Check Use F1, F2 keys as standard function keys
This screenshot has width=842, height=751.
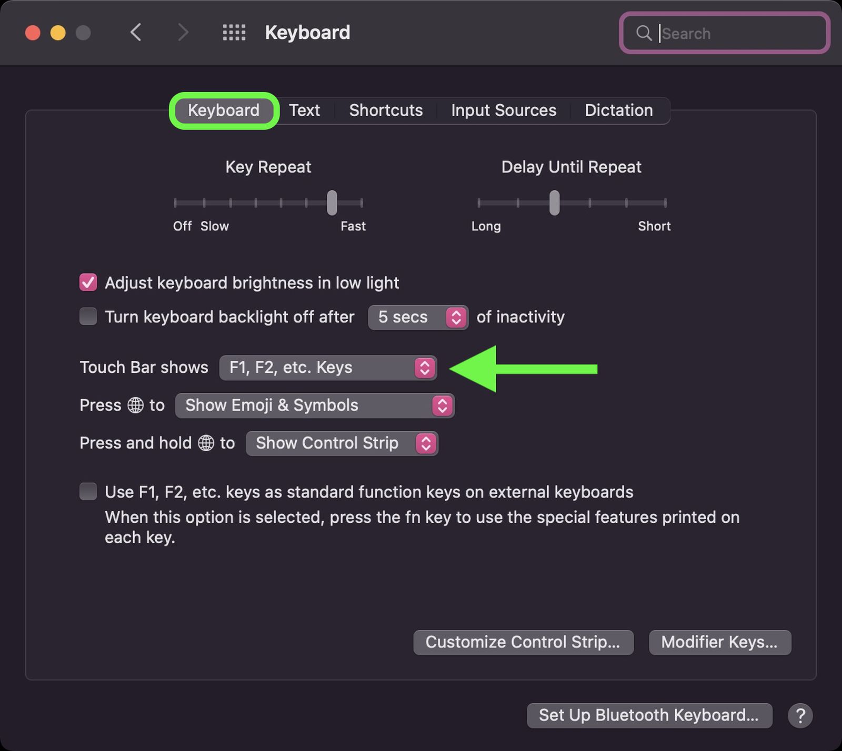point(88,492)
